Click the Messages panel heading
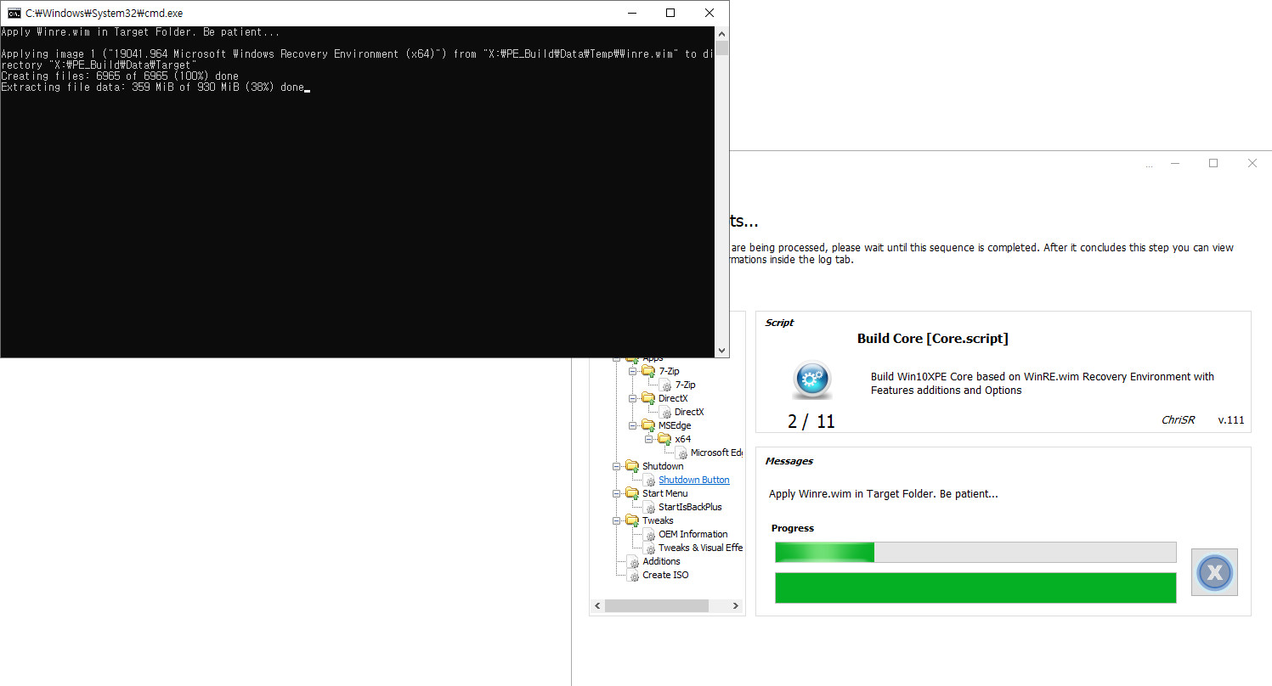Screen dimensions: 1272x686 click(789, 461)
